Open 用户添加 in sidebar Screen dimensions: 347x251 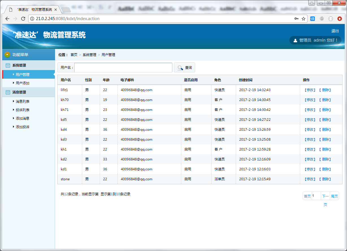23,83
